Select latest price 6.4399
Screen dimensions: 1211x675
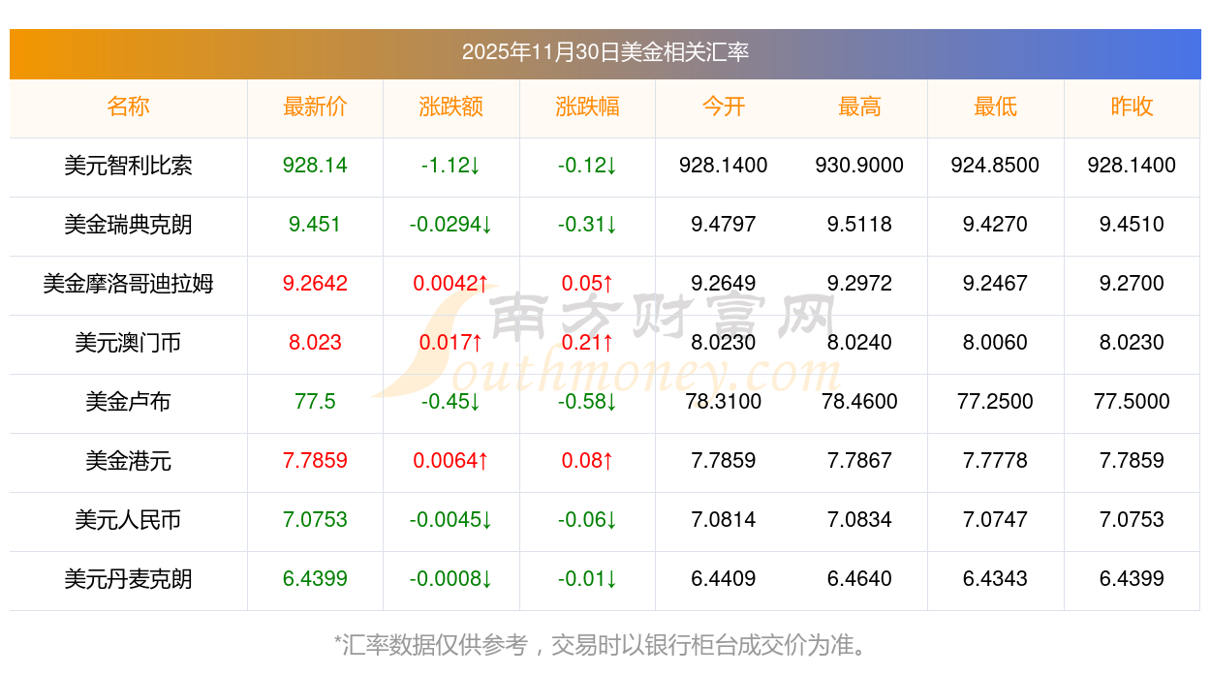point(315,579)
